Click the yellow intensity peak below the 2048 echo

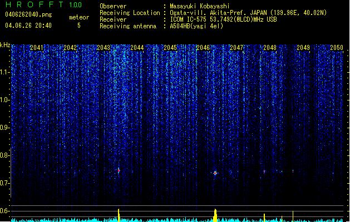[x=264, y=218]
